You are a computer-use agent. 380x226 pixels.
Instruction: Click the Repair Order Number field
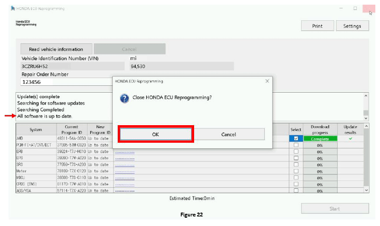click(66, 82)
